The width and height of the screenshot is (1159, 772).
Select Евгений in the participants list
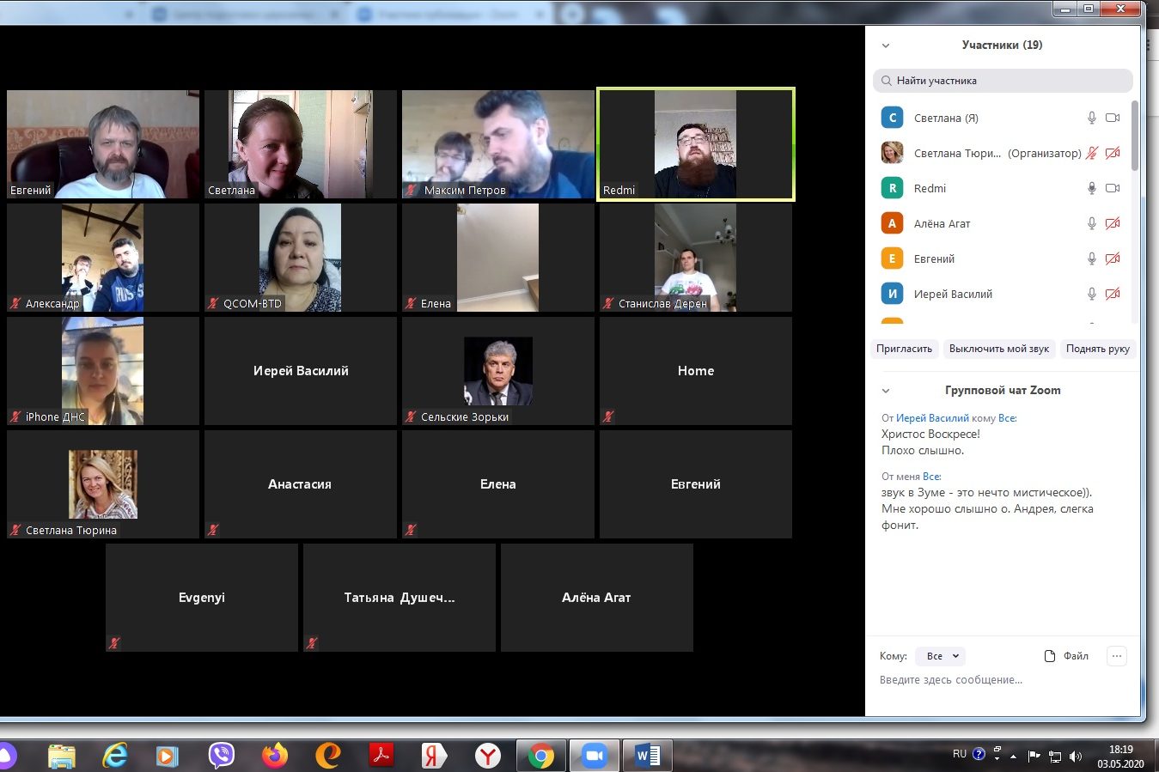click(934, 258)
